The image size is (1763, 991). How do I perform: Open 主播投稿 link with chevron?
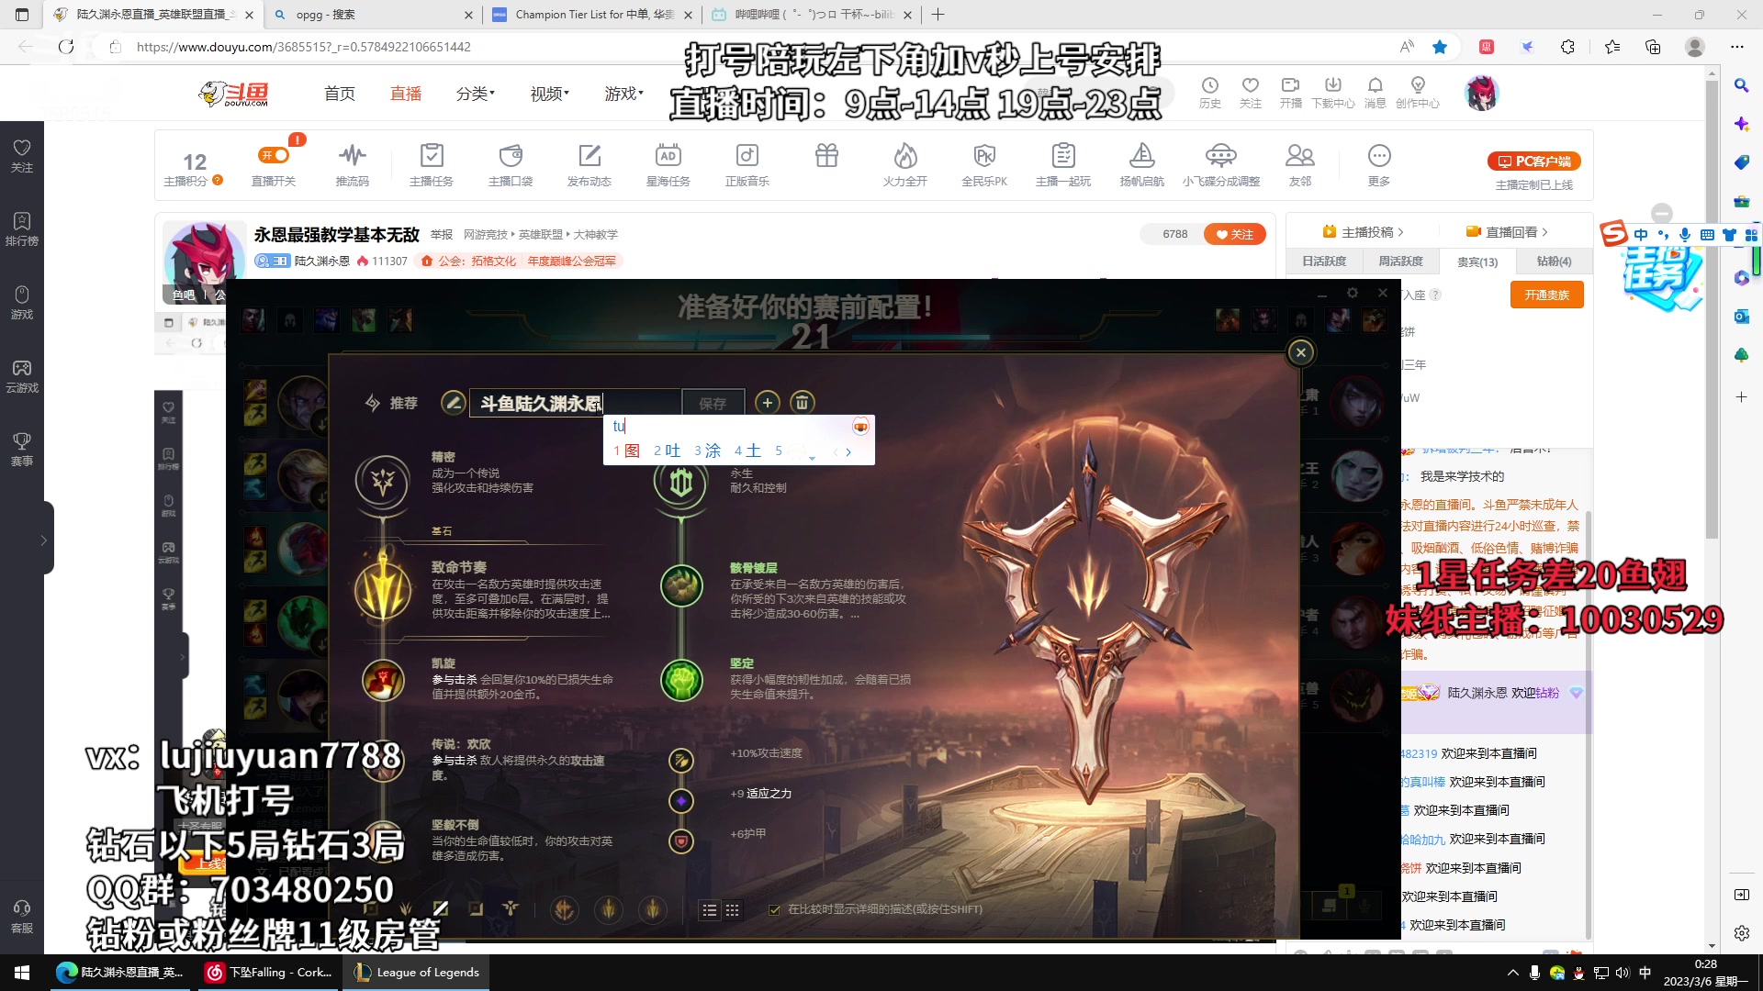pos(1363,232)
